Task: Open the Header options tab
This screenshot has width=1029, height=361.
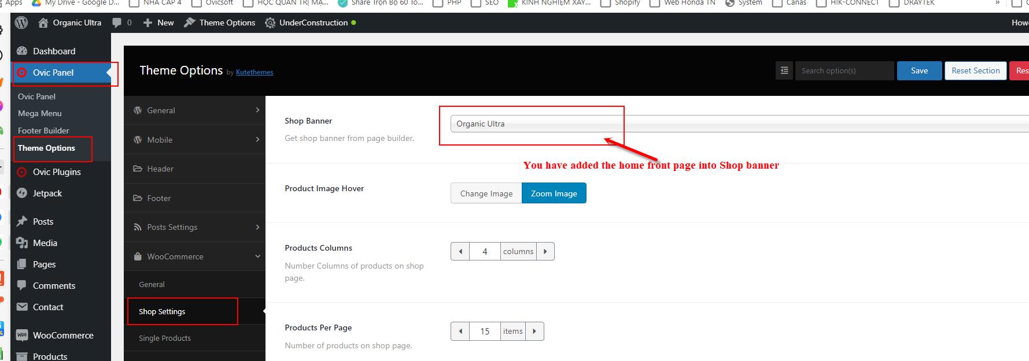Action: [x=194, y=169]
